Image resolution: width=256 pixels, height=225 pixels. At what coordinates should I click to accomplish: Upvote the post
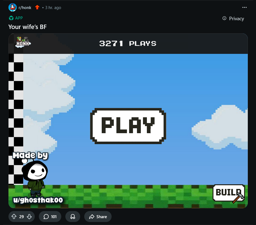click(x=14, y=217)
